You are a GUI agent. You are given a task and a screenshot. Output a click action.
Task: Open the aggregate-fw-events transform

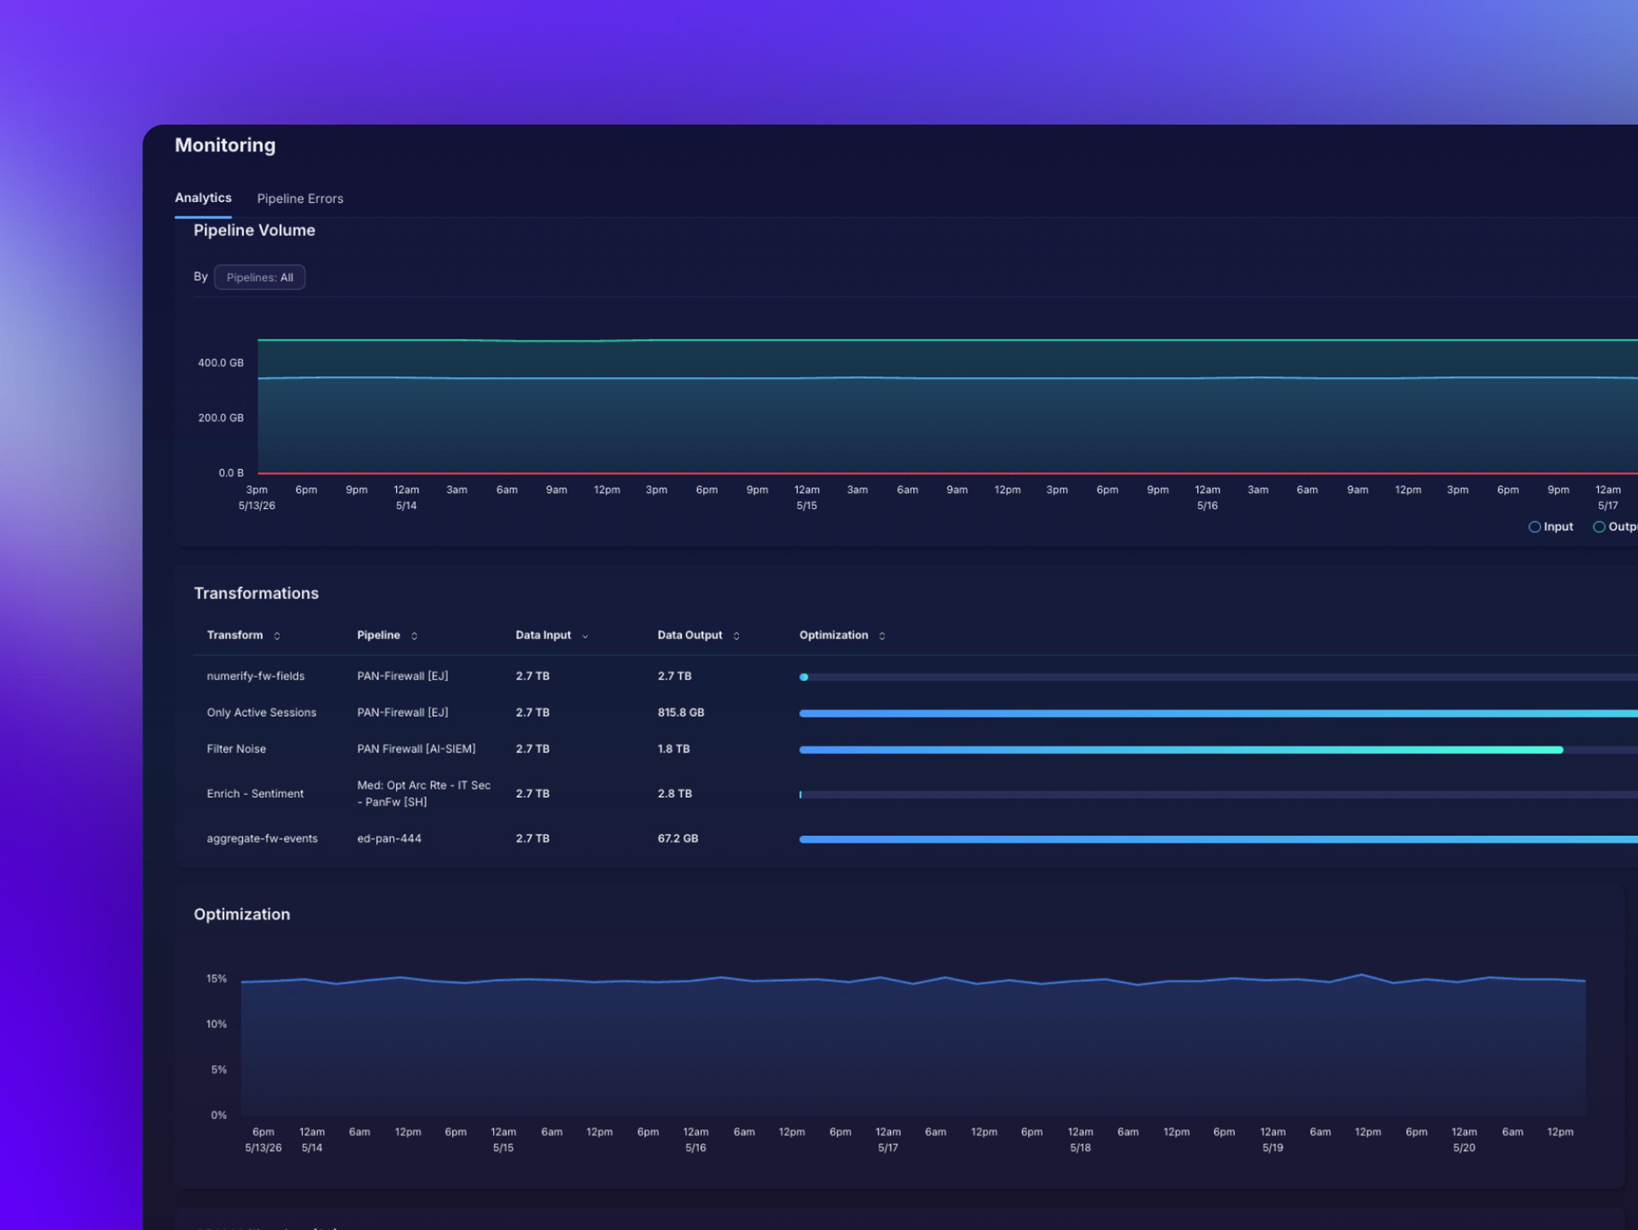click(x=262, y=838)
